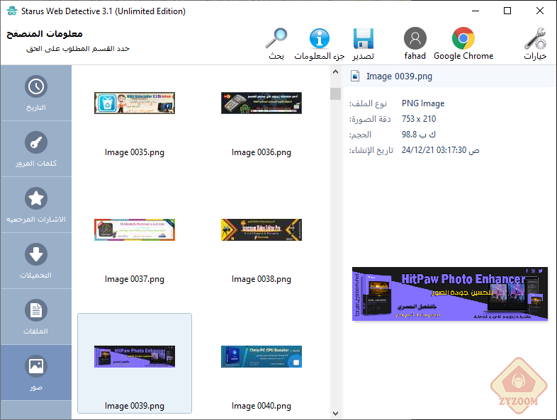Click the image list vertical scrollbar thumb
The width and height of the screenshot is (557, 420).
pyautogui.click(x=335, y=93)
